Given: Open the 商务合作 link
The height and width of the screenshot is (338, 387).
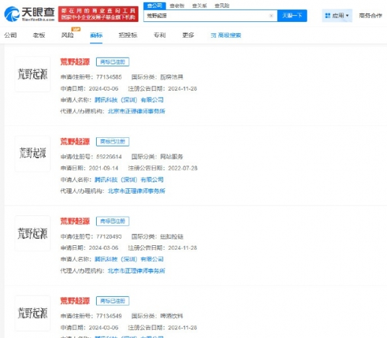Looking at the screenshot, I should tap(370, 15).
